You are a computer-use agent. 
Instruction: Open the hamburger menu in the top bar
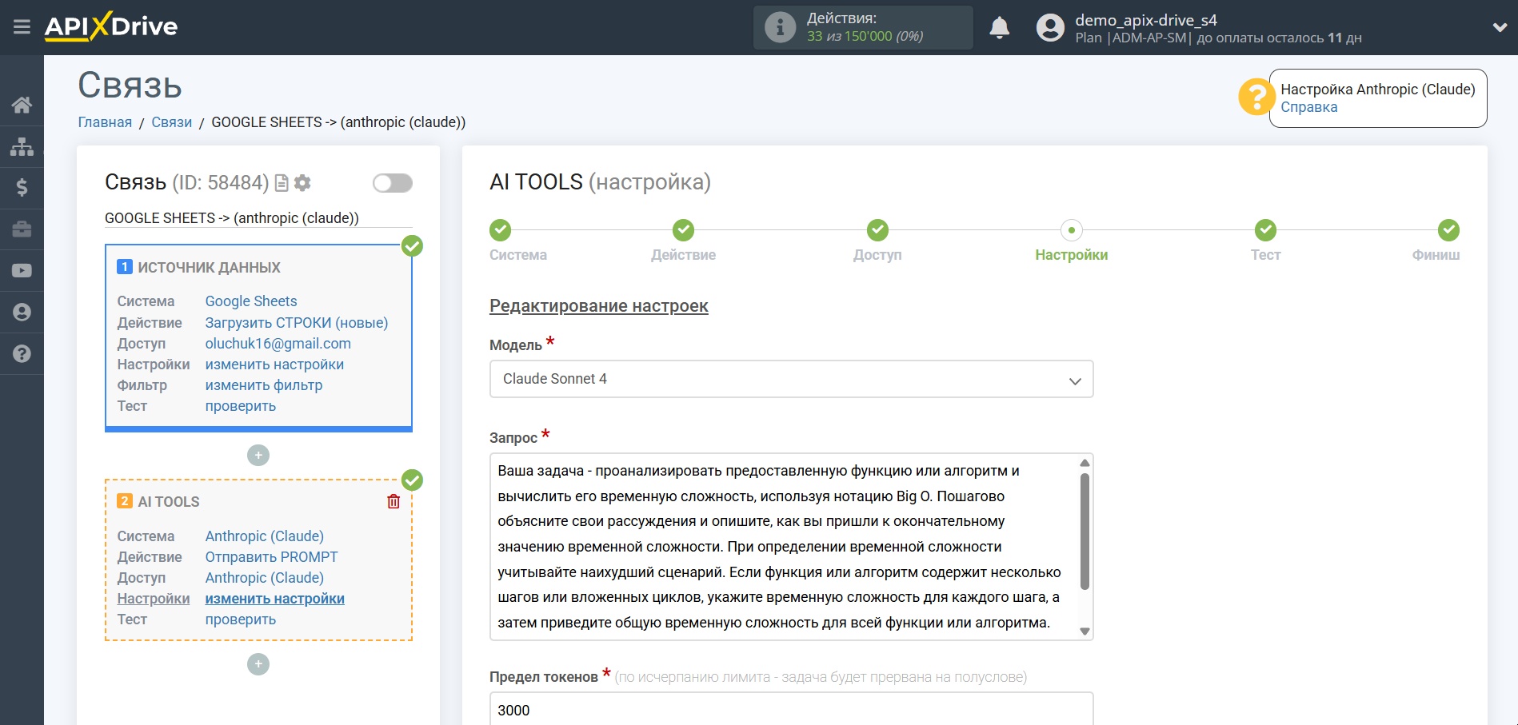coord(22,27)
